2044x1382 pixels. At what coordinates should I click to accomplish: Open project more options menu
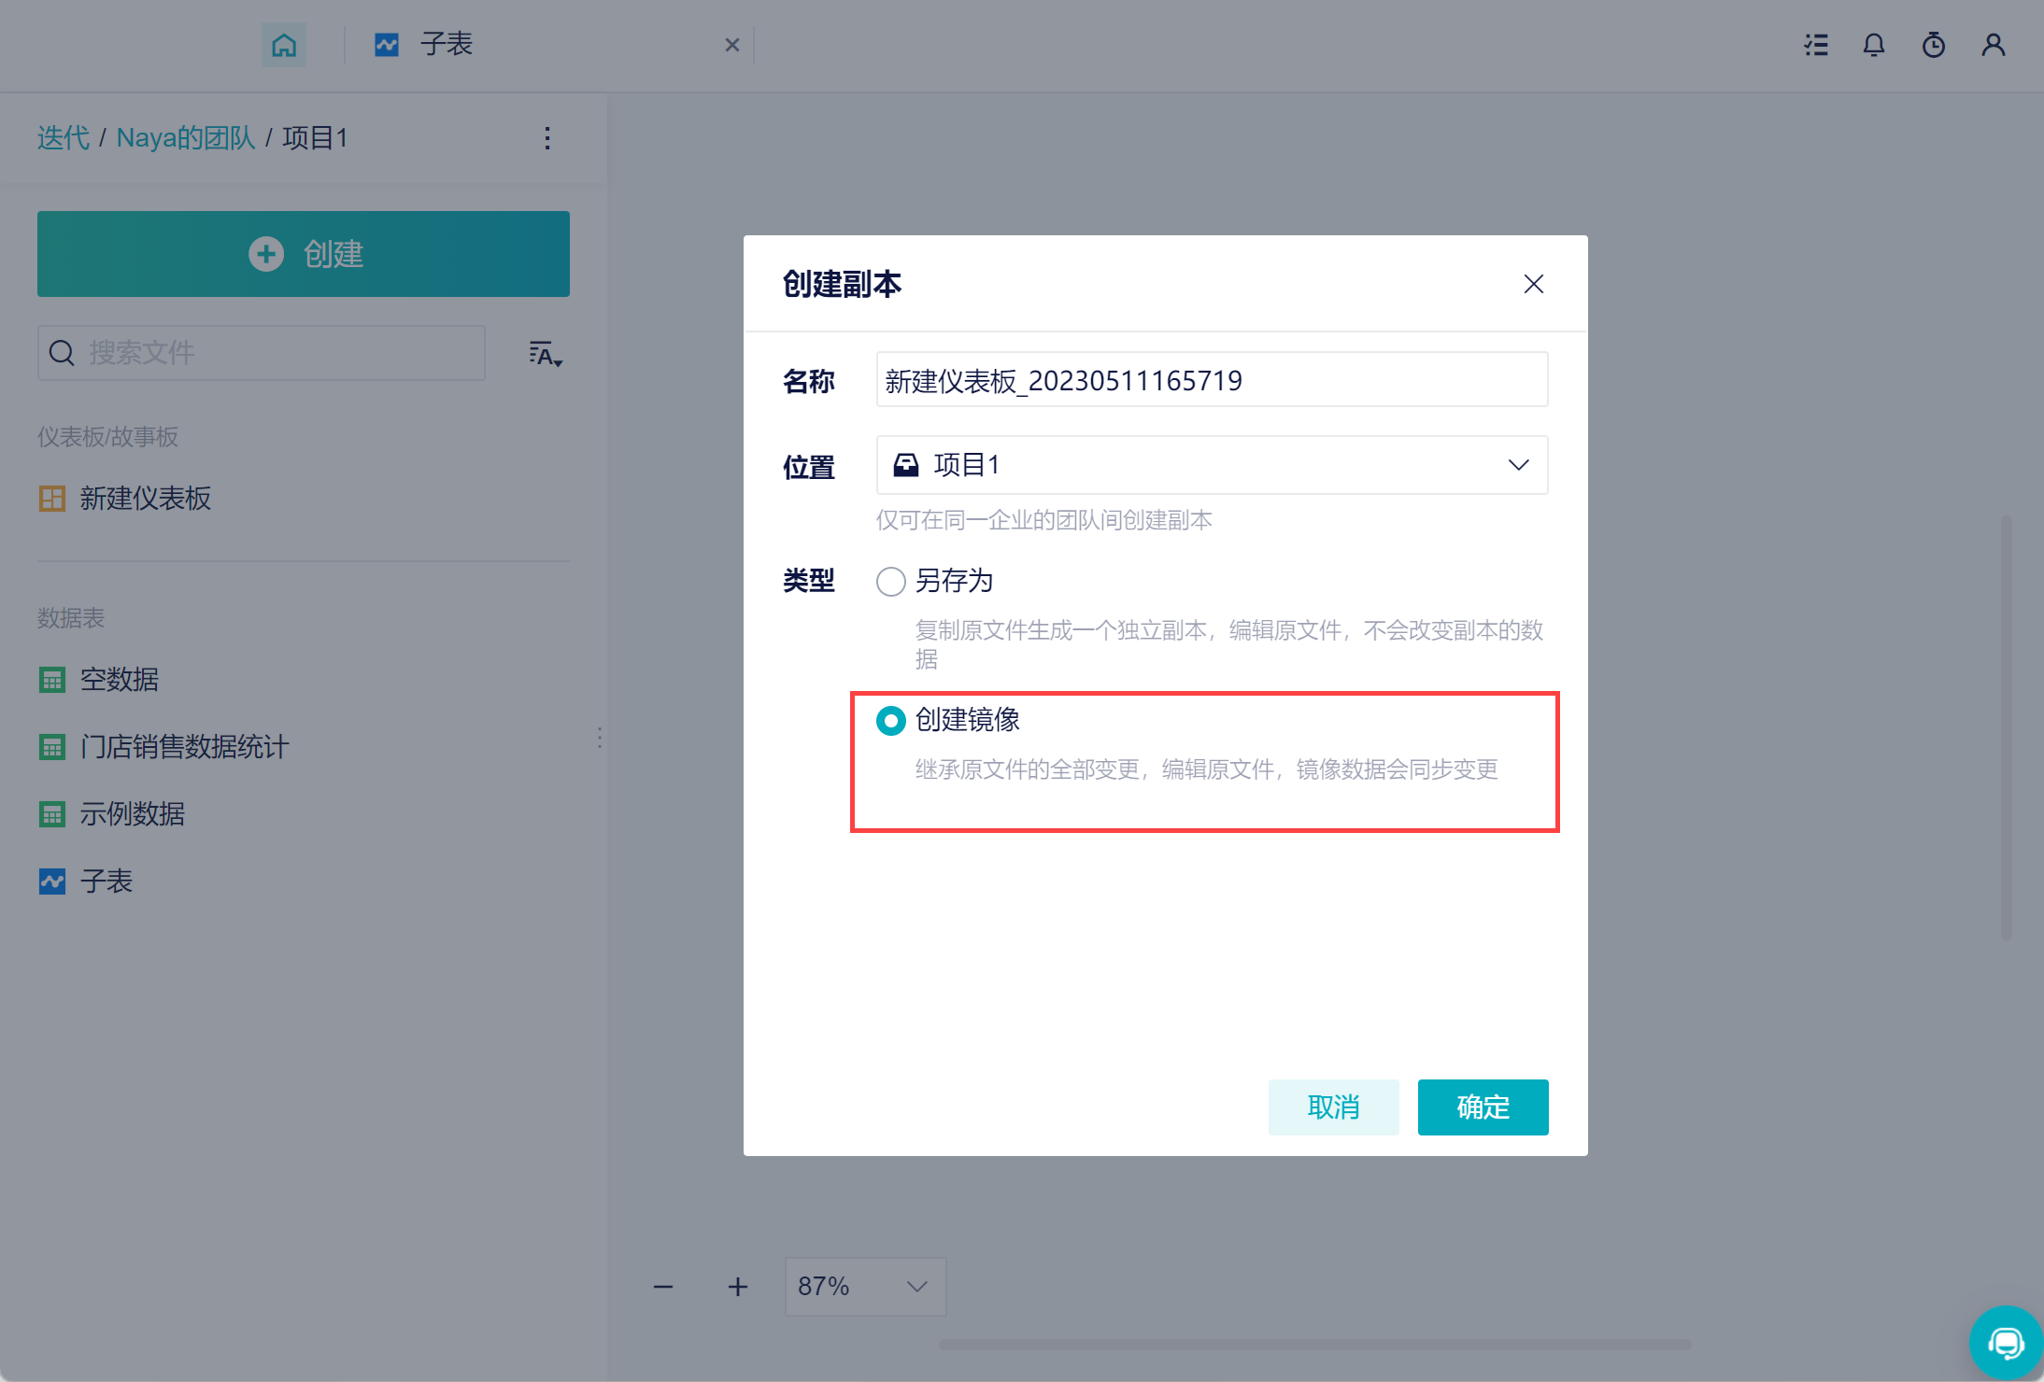pos(547,138)
